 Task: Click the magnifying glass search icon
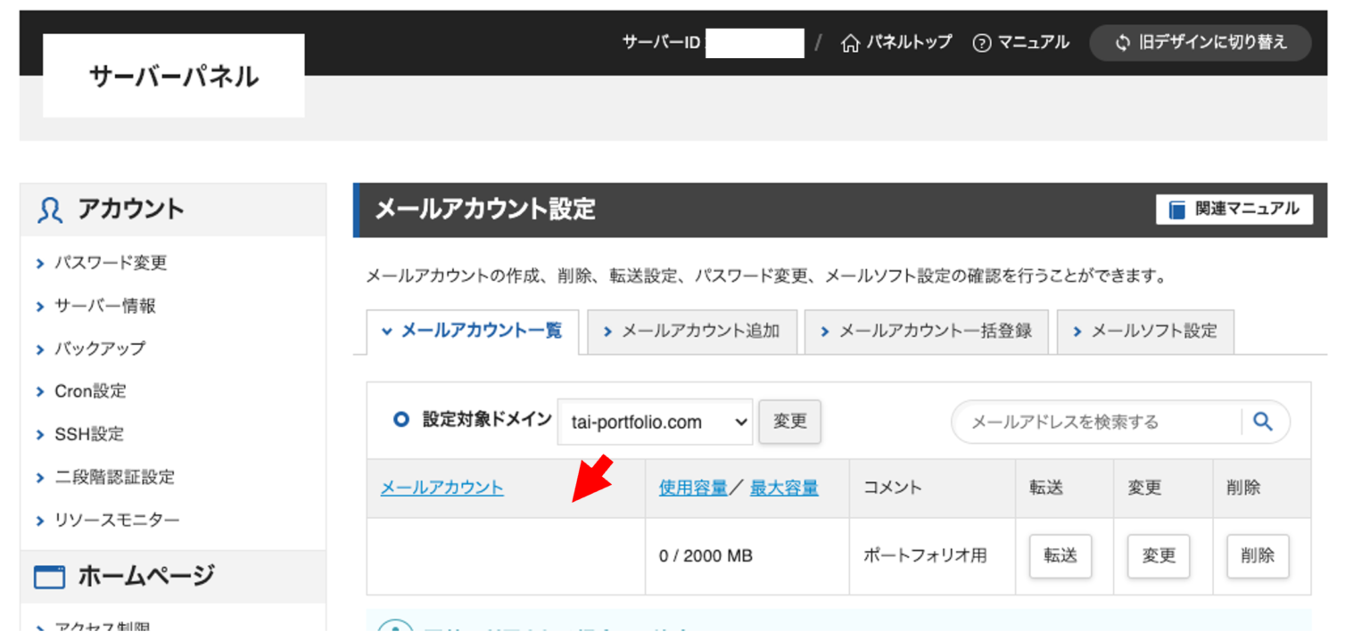pos(1263,422)
